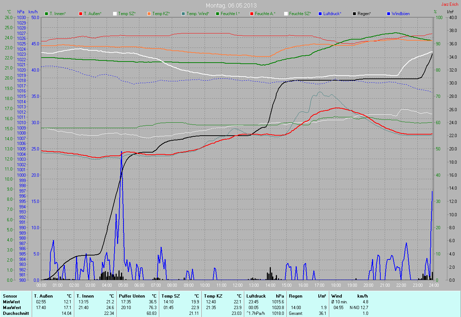This screenshot has width=461, height=317.
Task: Select the 'Windböen' legend label
Action: (400, 14)
